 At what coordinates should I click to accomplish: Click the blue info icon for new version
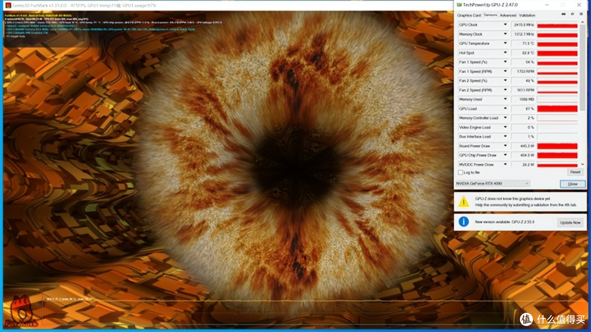[x=463, y=222]
